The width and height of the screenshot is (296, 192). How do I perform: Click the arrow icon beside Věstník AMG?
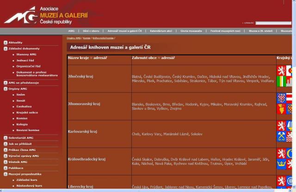click(x=6, y=162)
